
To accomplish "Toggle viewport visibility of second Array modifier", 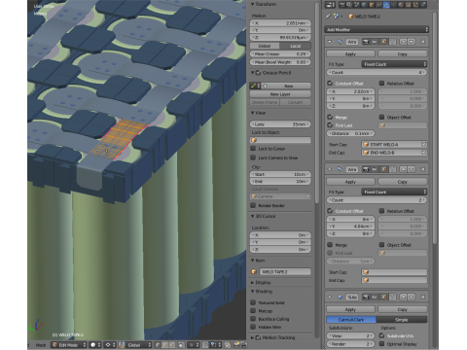I will click(375, 169).
